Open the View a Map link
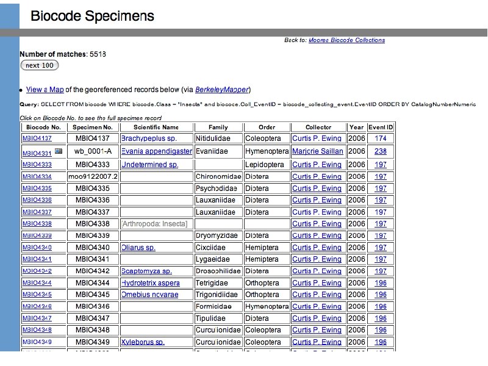Viewport: 488px width, 366px height. coord(45,90)
